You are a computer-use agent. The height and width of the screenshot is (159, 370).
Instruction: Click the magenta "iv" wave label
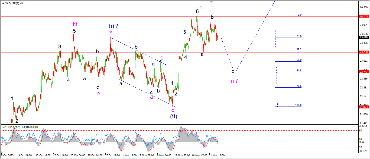click(x=98, y=93)
